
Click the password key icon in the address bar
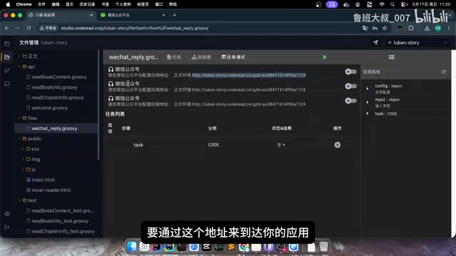pos(375,28)
